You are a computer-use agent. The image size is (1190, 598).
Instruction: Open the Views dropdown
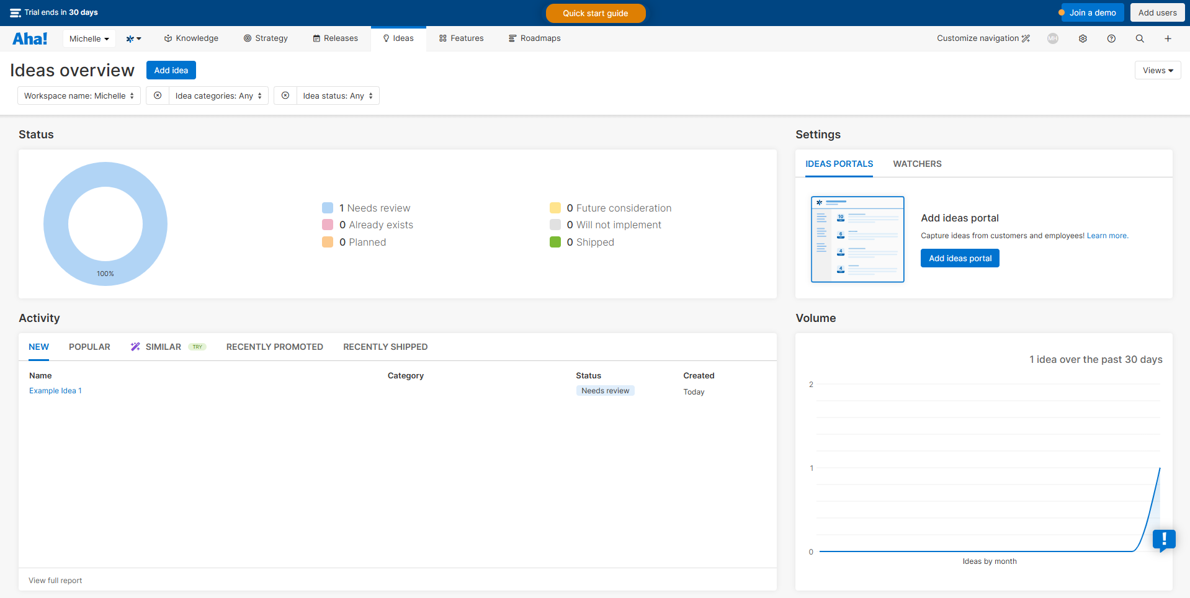[x=1157, y=70]
